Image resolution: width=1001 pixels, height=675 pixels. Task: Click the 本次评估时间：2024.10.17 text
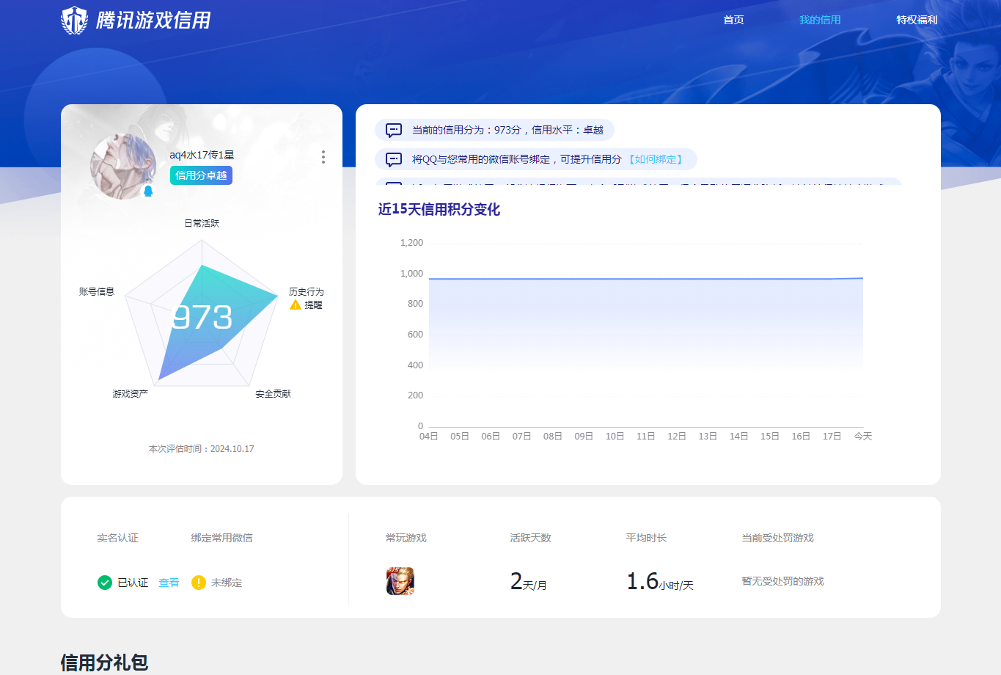pyautogui.click(x=202, y=449)
